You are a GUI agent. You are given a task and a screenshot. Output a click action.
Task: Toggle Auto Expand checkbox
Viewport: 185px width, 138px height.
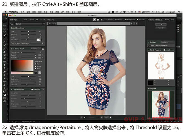(x=164, y=50)
